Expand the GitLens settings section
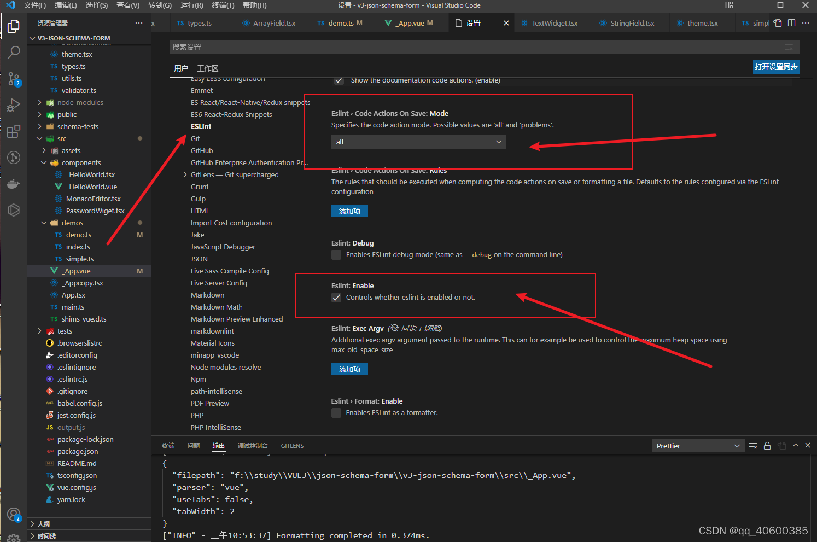This screenshot has width=817, height=542. click(x=185, y=174)
